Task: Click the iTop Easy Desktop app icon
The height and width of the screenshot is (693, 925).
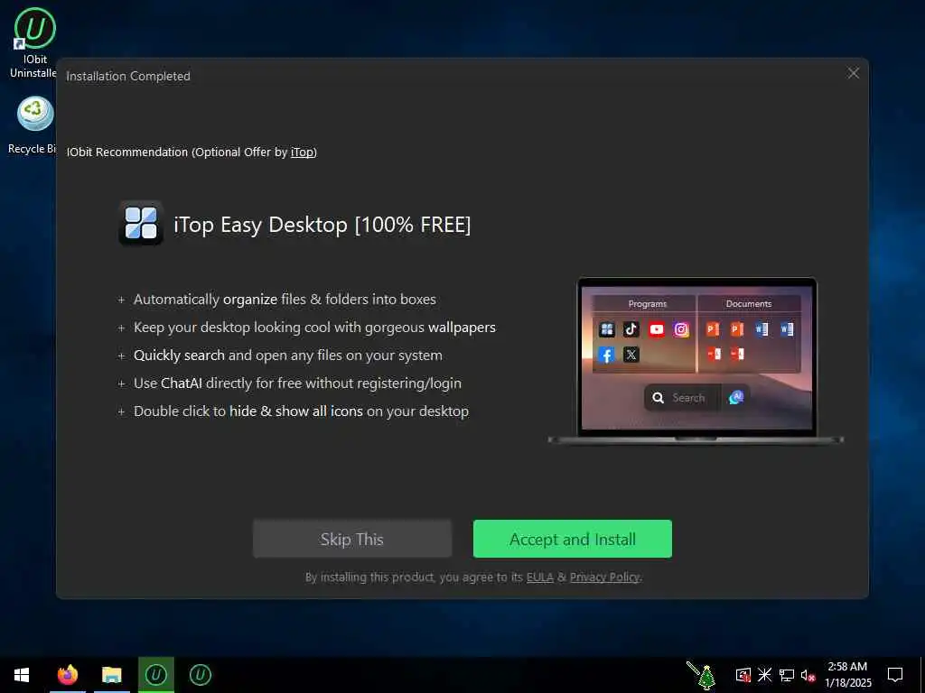Action: [141, 224]
